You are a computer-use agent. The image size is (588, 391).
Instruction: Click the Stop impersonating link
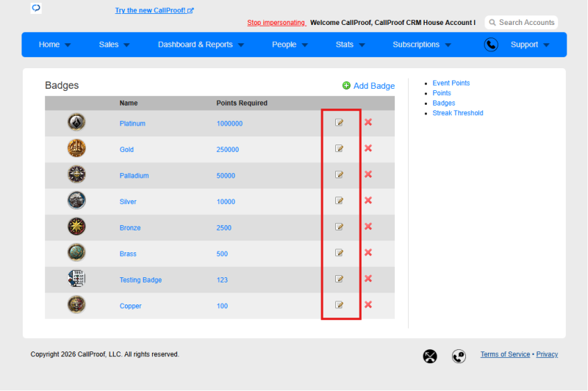click(x=276, y=23)
